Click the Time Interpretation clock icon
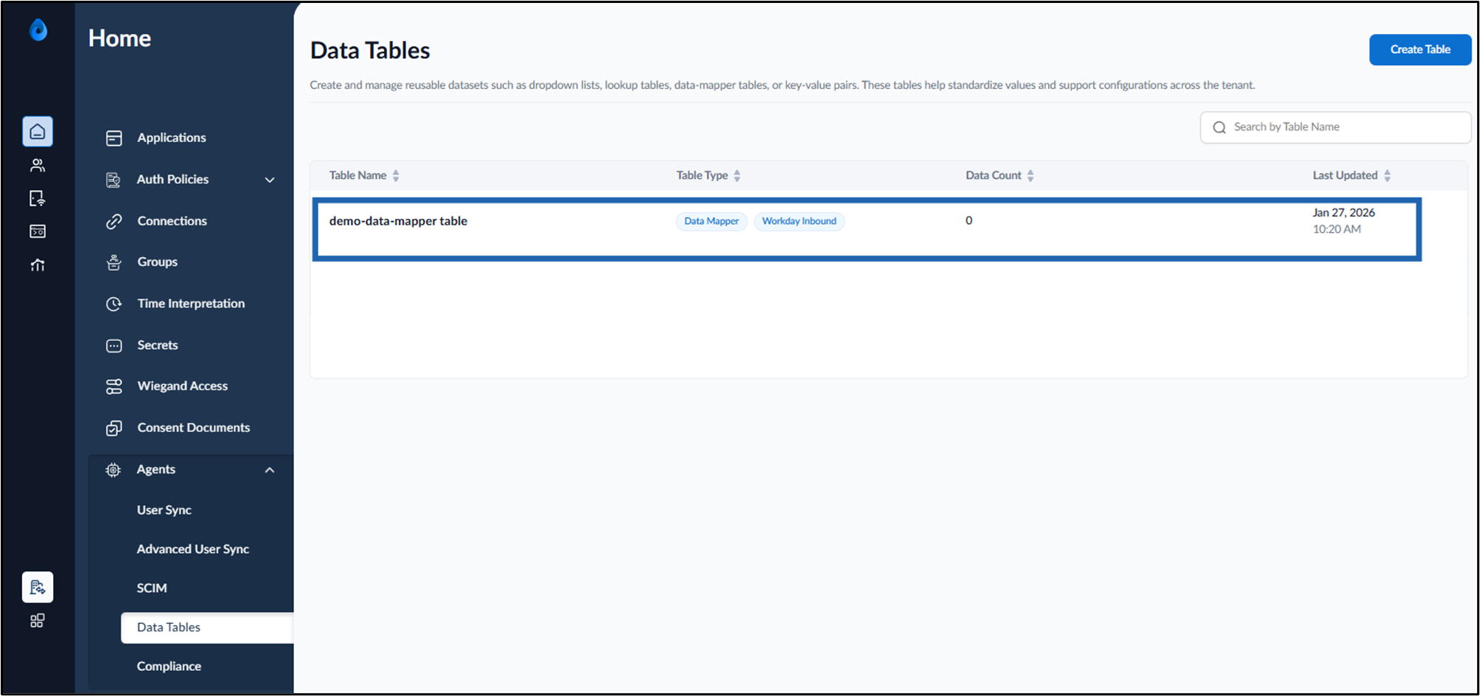The height and width of the screenshot is (696, 1480). point(114,303)
